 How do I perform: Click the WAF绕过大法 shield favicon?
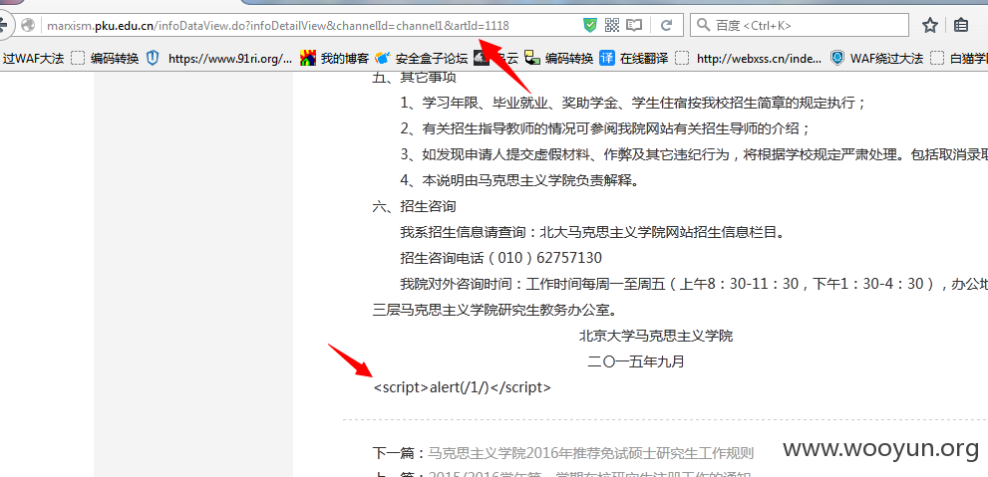(836, 59)
